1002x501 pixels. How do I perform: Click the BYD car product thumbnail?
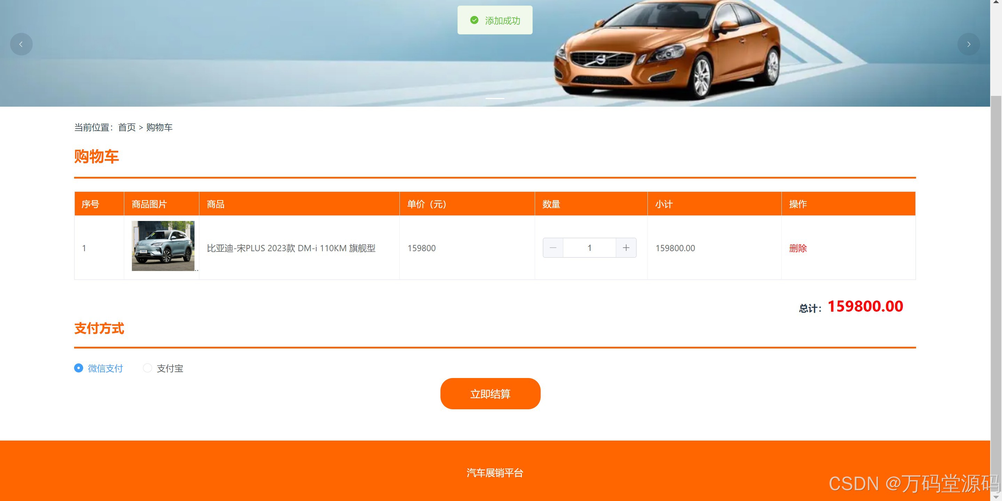163,246
